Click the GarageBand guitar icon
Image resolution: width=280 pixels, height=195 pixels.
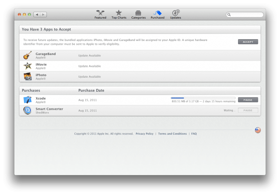tap(28, 55)
